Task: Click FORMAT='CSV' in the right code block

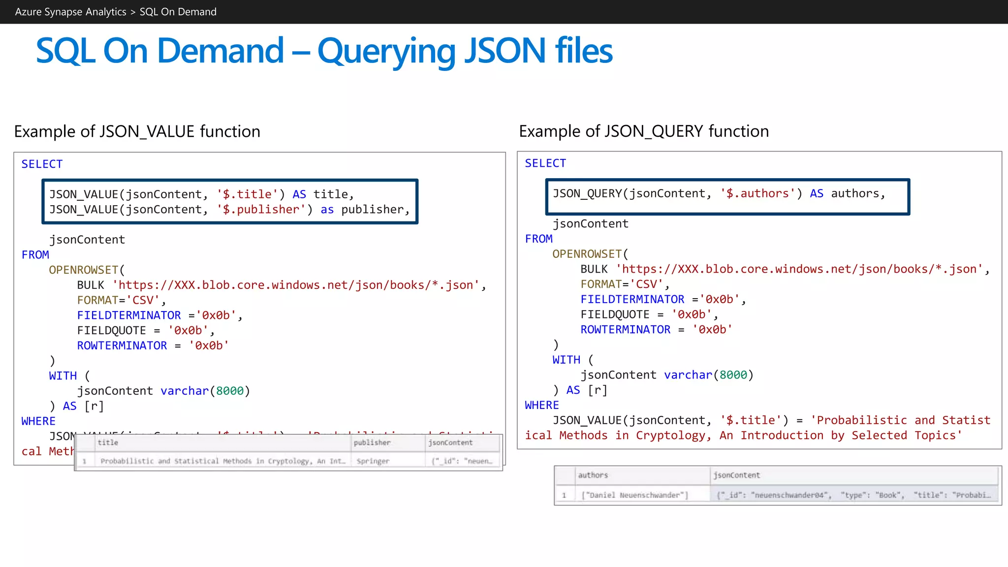Action: click(625, 284)
